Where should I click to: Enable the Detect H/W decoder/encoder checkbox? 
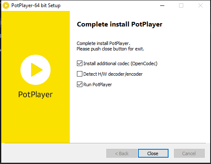click(x=79, y=74)
